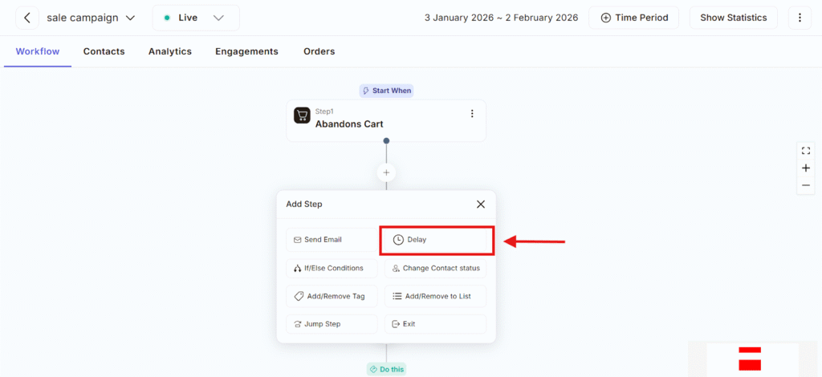Go to the Engagements tab

pyautogui.click(x=246, y=51)
